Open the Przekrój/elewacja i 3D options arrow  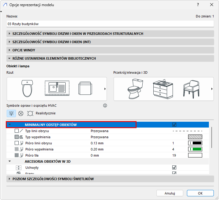[x=212, y=89]
